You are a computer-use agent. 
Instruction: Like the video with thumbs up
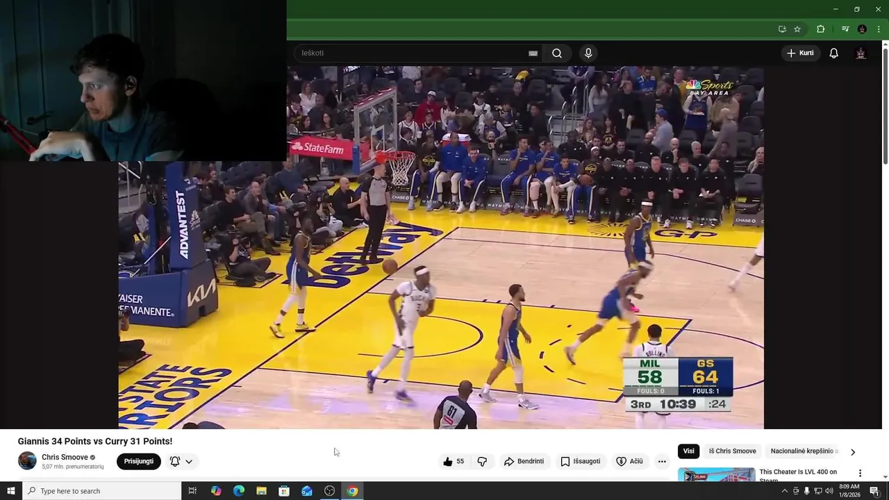pos(454,461)
